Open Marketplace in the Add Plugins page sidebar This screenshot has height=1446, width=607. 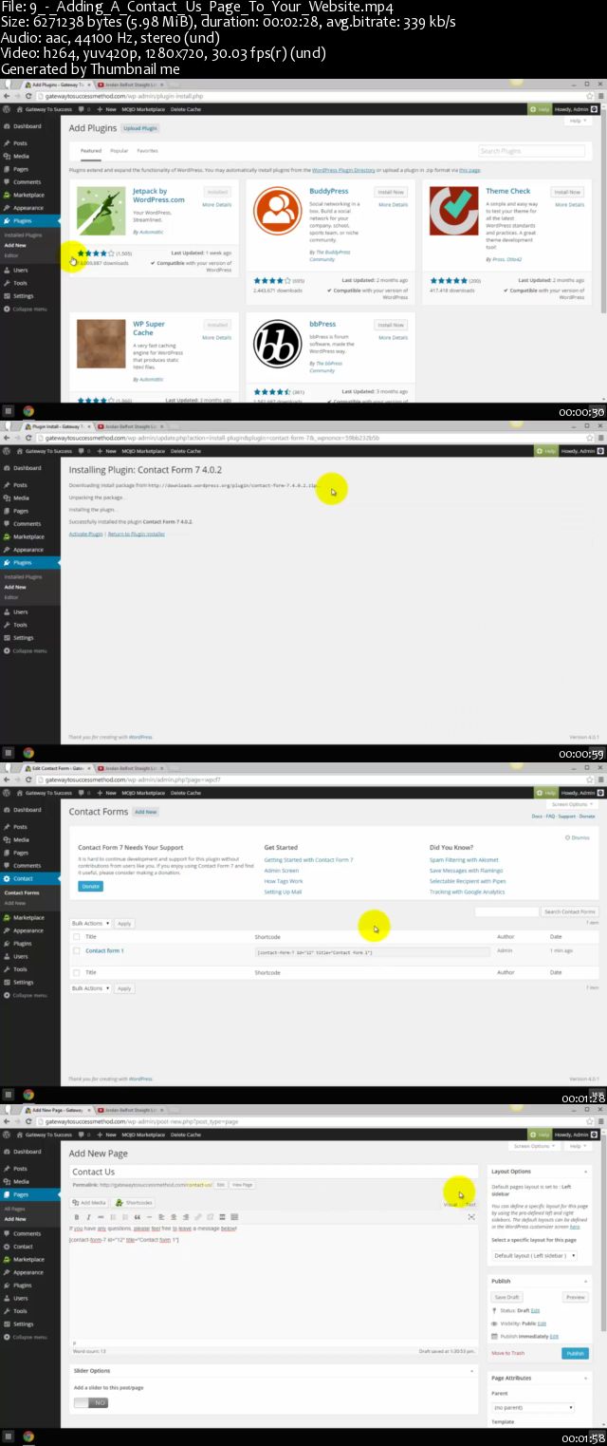click(x=28, y=195)
